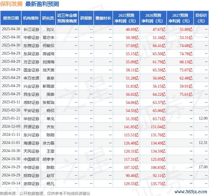
Task: Click analyst name 池天惠
Action: pos(49,70)
